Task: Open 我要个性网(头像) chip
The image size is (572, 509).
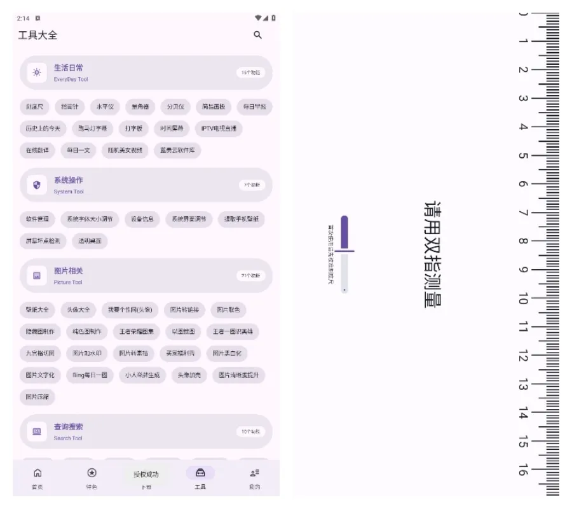Action: [130, 310]
